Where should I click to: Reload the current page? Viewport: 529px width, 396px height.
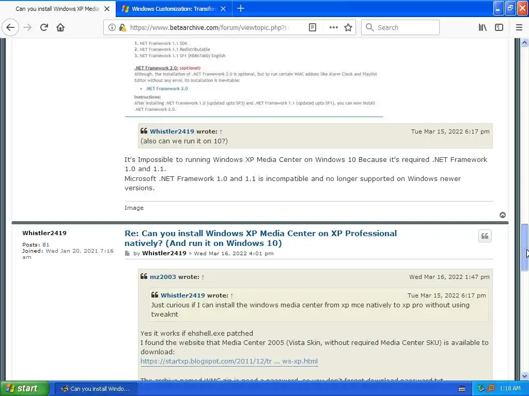[x=44, y=27]
